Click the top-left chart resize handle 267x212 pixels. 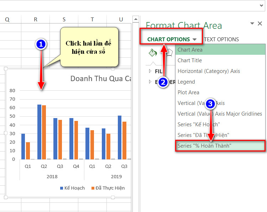point(6,68)
